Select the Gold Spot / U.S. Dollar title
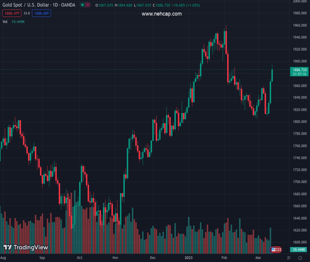 (x=38, y=5)
